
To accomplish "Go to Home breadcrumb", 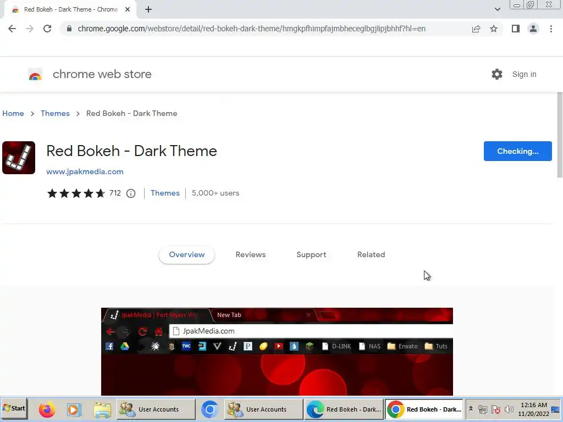I will pyautogui.click(x=13, y=113).
